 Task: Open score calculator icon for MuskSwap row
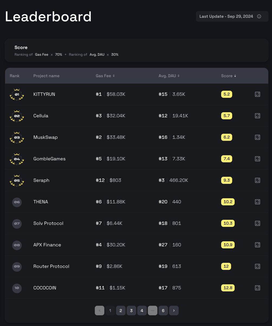pyautogui.click(x=257, y=137)
